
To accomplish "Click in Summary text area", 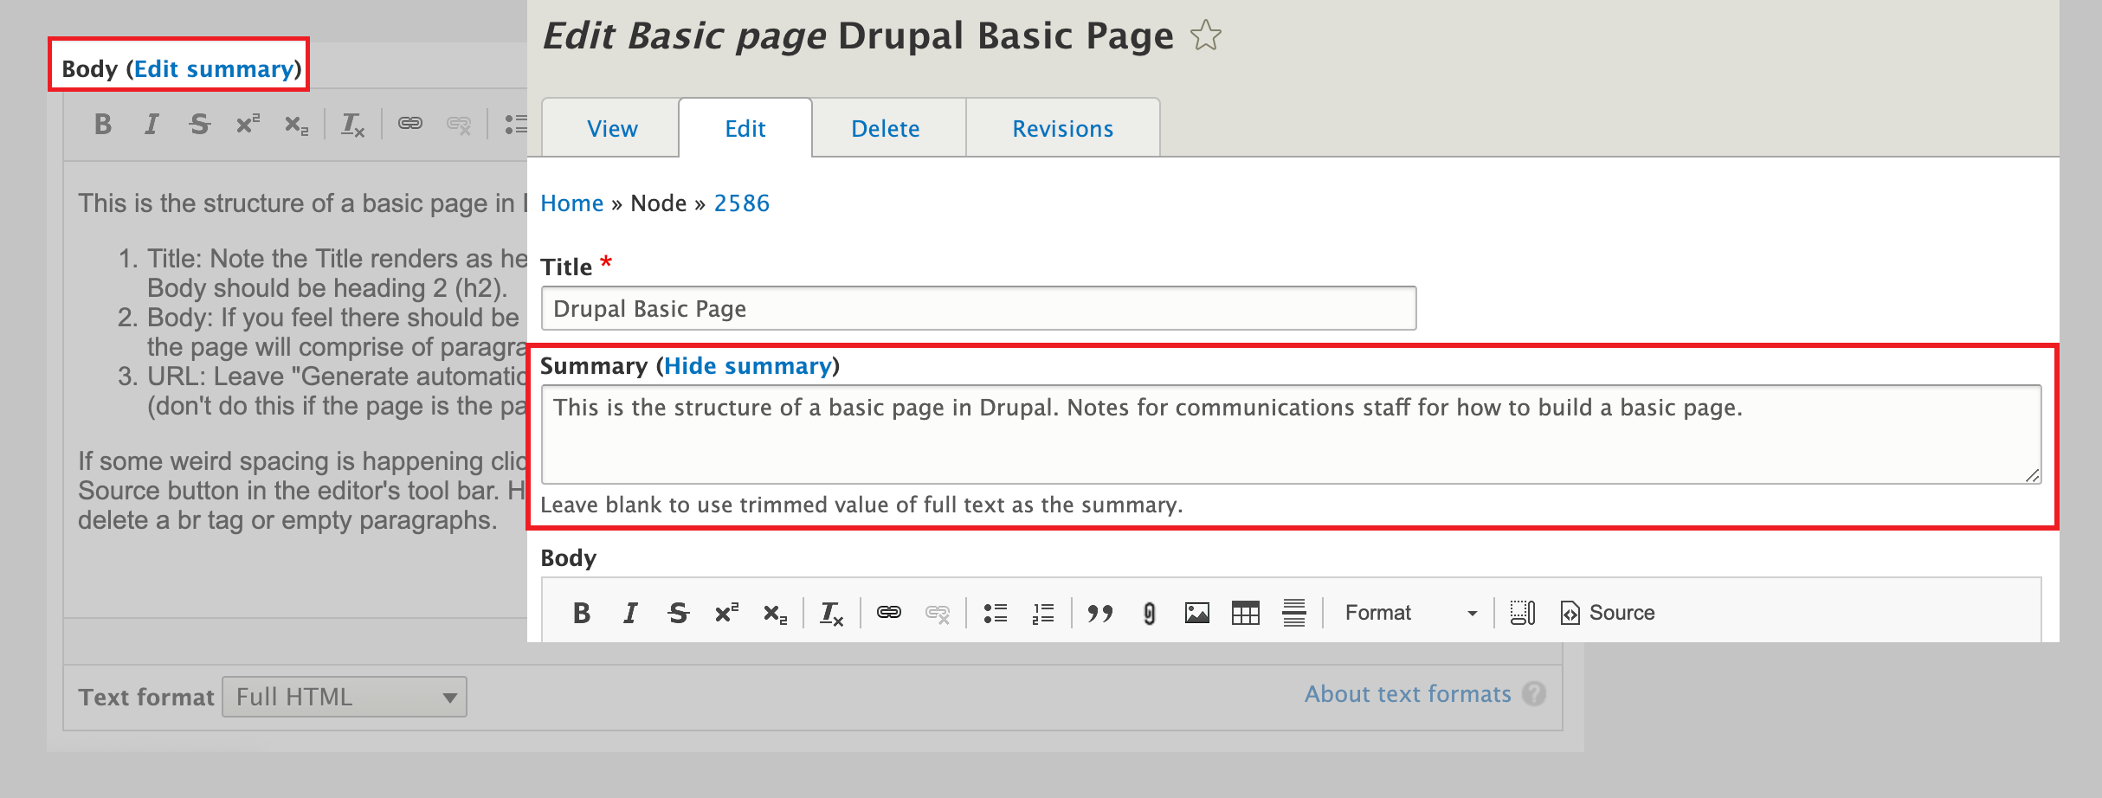I will point(1291,434).
